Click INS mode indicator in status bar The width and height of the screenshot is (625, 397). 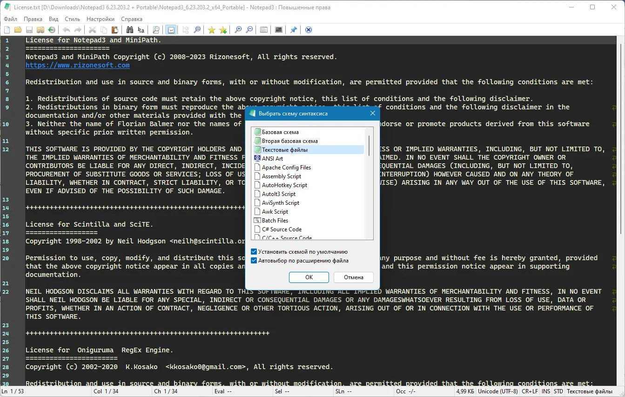pos(545,391)
